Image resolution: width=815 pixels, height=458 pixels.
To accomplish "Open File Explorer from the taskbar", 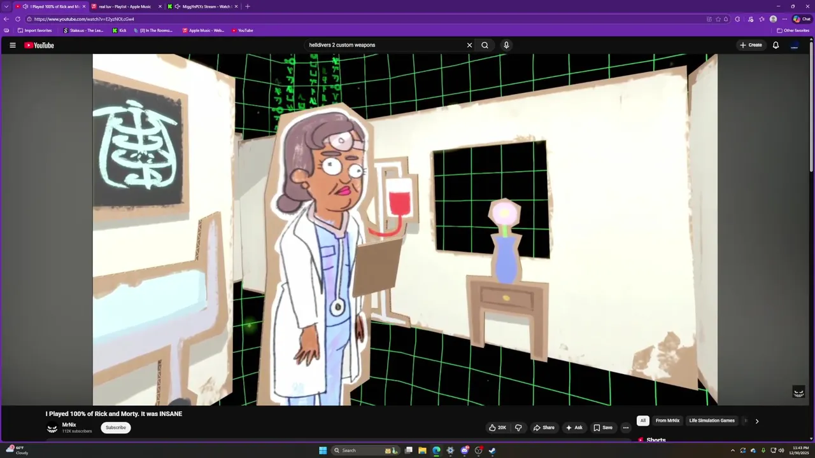I will click(422, 450).
